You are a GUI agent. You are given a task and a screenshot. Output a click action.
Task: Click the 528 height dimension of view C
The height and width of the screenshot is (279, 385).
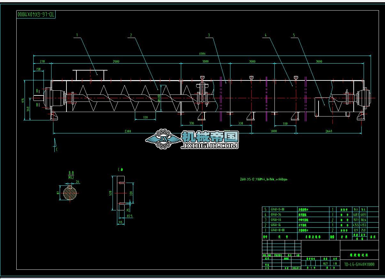111,193
